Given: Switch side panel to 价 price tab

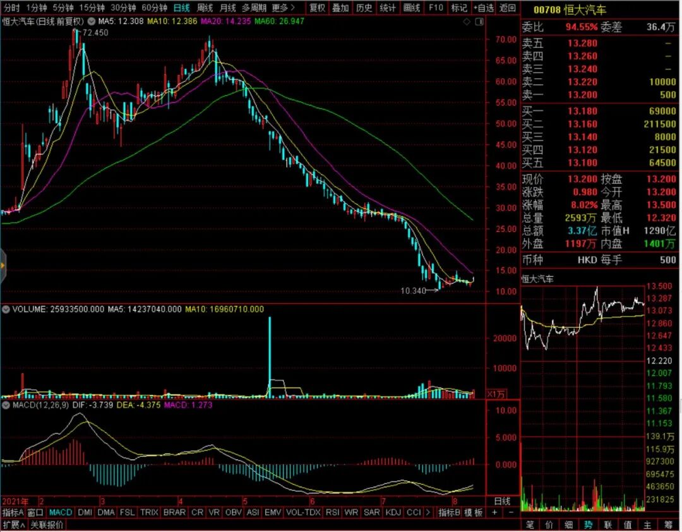Looking at the screenshot, I should [549, 525].
